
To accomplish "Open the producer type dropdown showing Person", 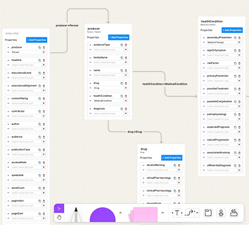I will 28,52.
